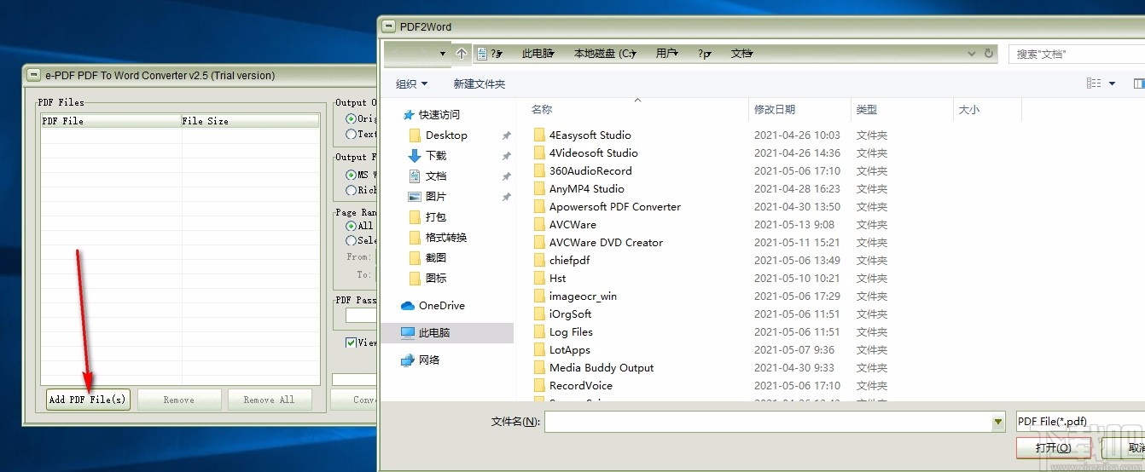Viewport: 1145px width, 472px height.
Task: Choose the All page range radio button
Action: [x=351, y=226]
